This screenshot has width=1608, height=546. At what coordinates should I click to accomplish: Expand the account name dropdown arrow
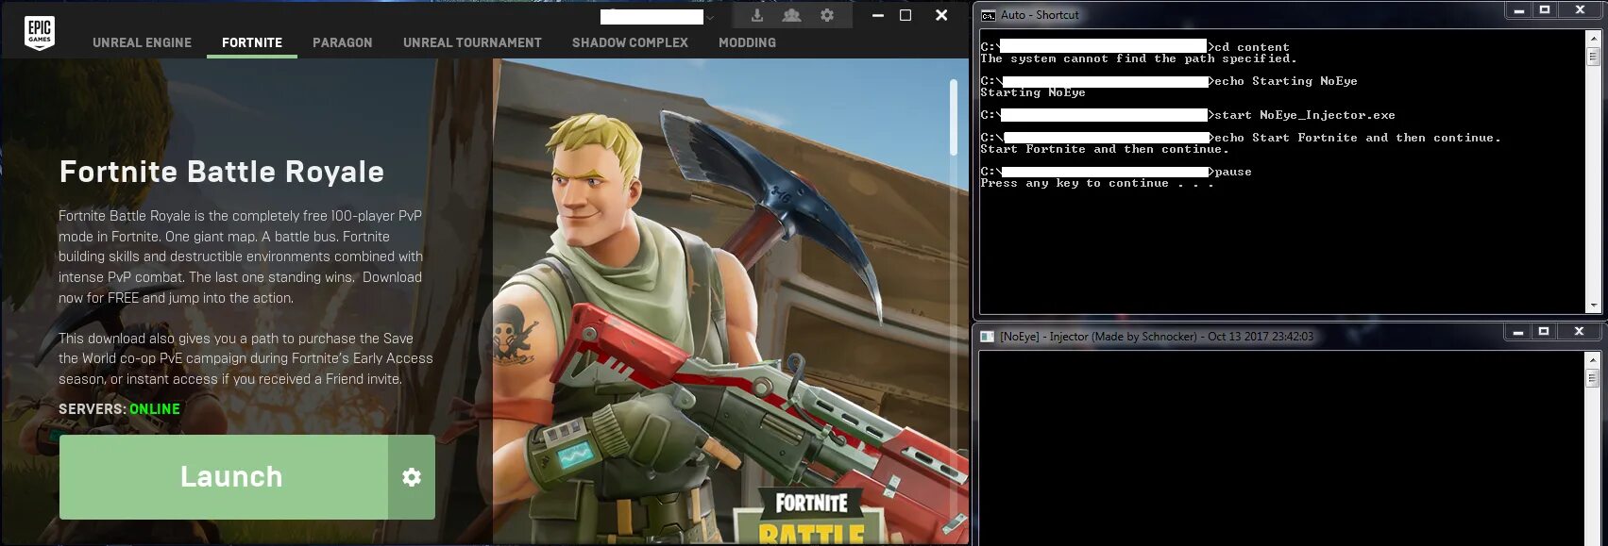point(710,18)
